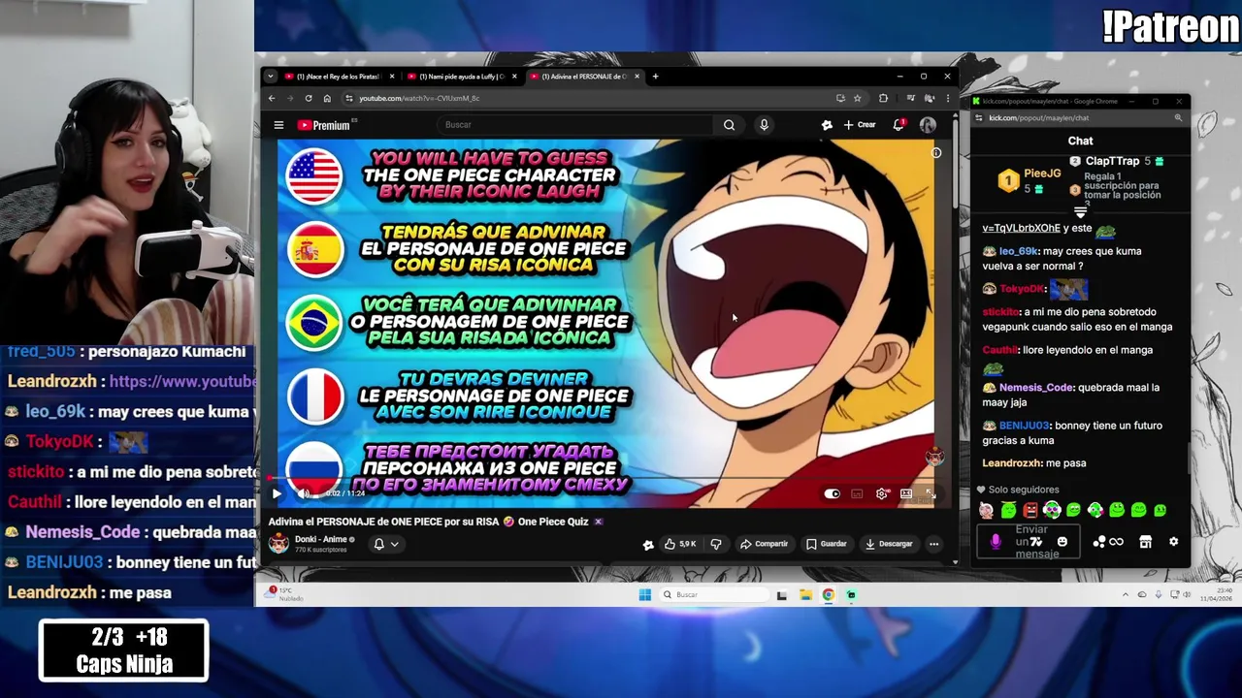Open PieeJG leaderboard entry in chat
Screen dimensions: 1242x698
click(1031, 180)
